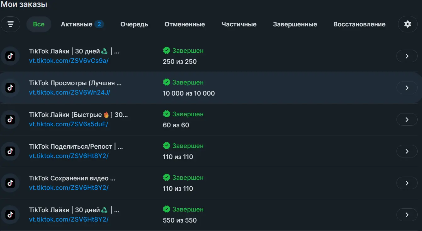Image resolution: width=422 pixels, height=231 pixels.
Task: Open the ZSV6Ht8Y2 link under Поделиться/Репост
Action: pos(69,156)
